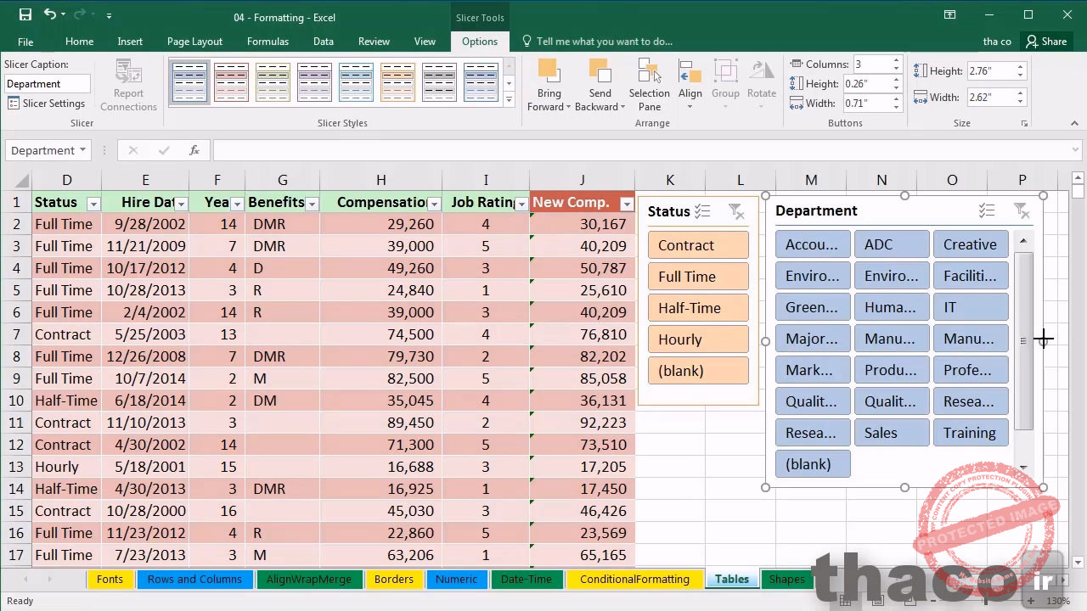This screenshot has width=1087, height=611.
Task: Select column H header
Action: (380, 180)
